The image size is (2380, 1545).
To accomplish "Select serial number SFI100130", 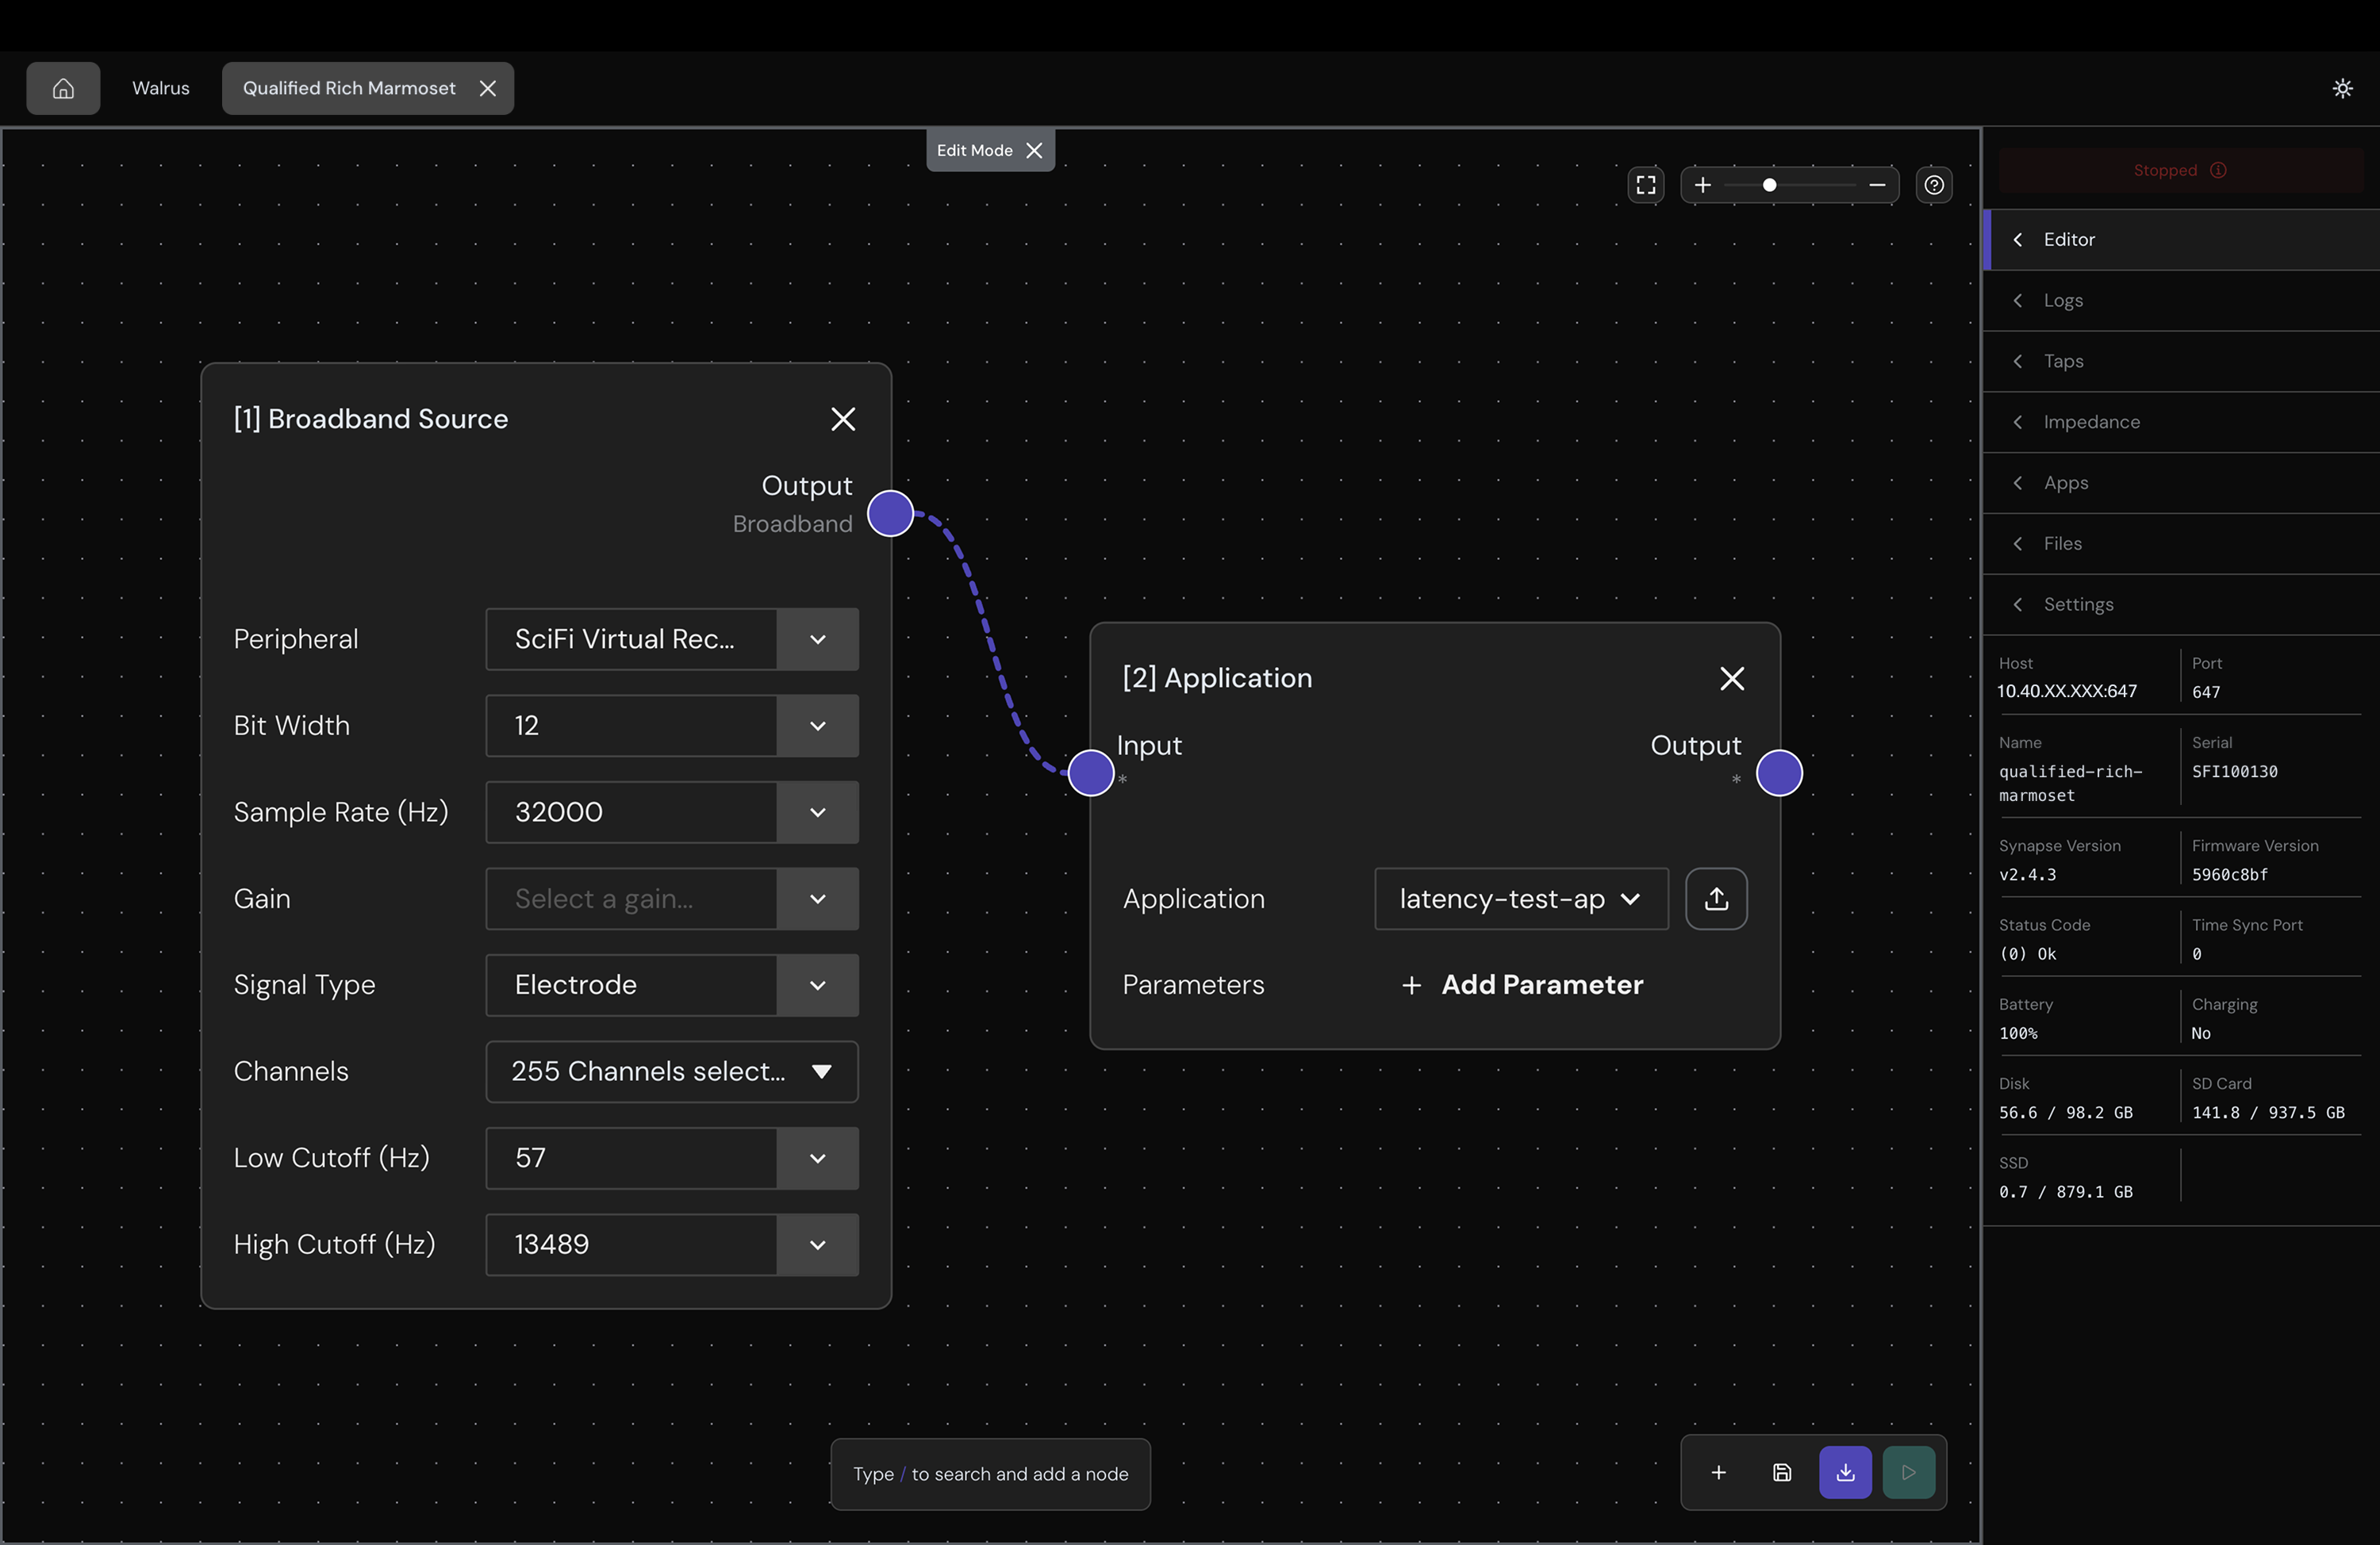I will 2234,772.
